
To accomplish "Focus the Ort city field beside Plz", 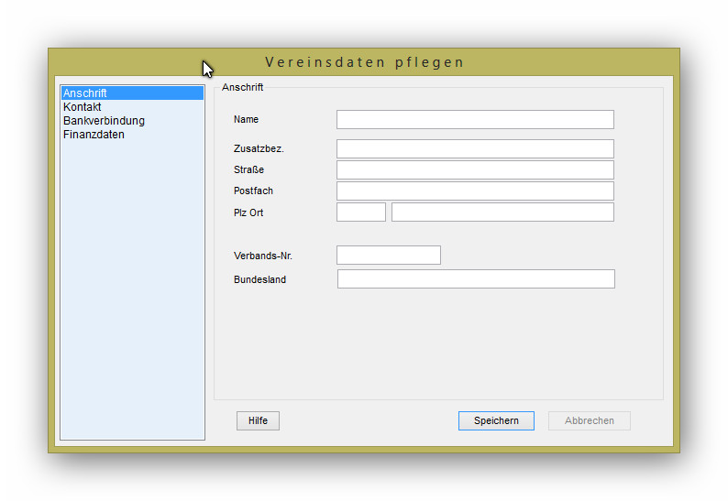I will [502, 212].
